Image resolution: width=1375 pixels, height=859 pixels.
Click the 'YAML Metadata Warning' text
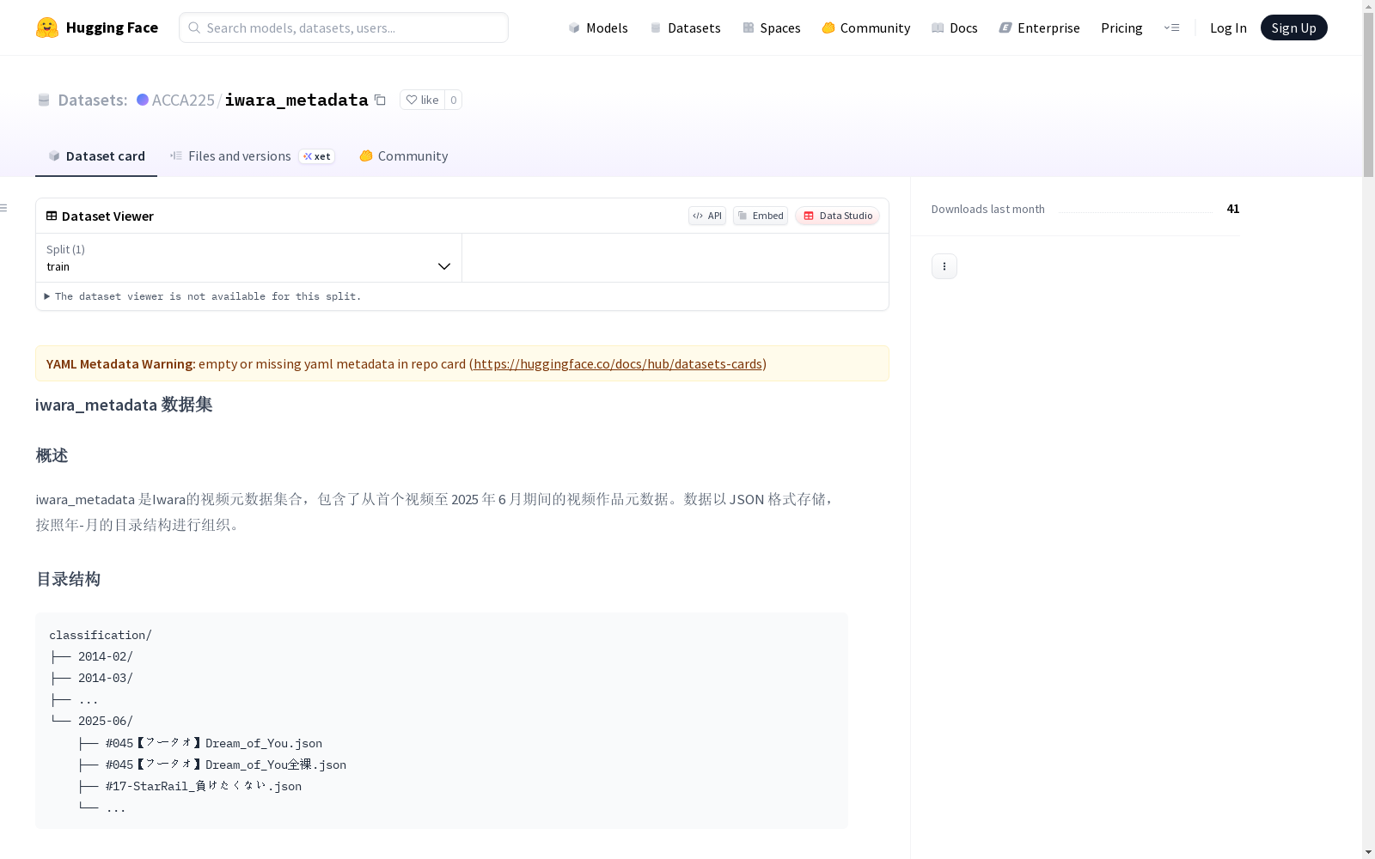pyautogui.click(x=121, y=363)
